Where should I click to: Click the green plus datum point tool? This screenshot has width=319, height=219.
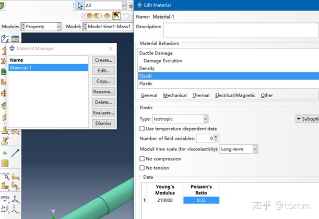[x=5, y=153]
